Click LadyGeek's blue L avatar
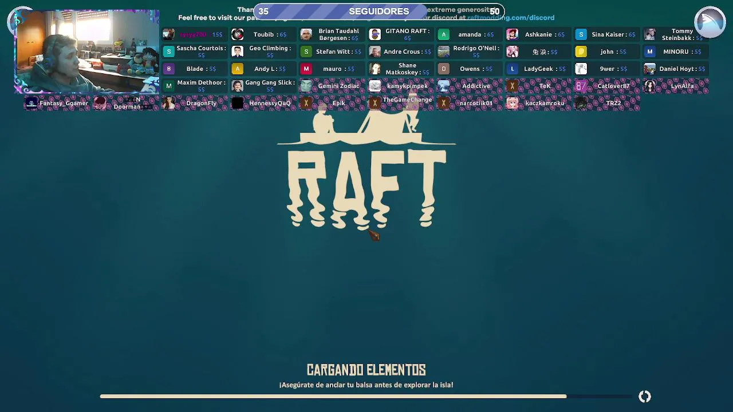The height and width of the screenshot is (412, 733). [513, 69]
